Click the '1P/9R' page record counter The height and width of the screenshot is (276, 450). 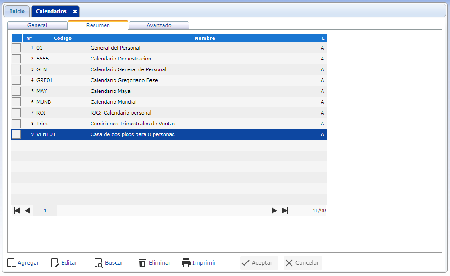click(319, 211)
